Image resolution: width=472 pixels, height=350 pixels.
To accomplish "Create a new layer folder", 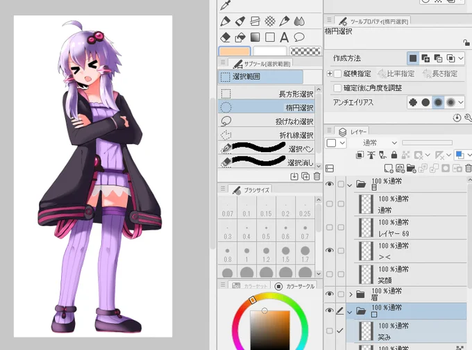I will click(411, 168).
